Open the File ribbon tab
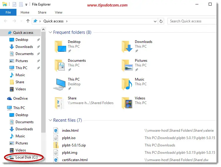Screen dimensions: 221x167 tap(8, 12)
